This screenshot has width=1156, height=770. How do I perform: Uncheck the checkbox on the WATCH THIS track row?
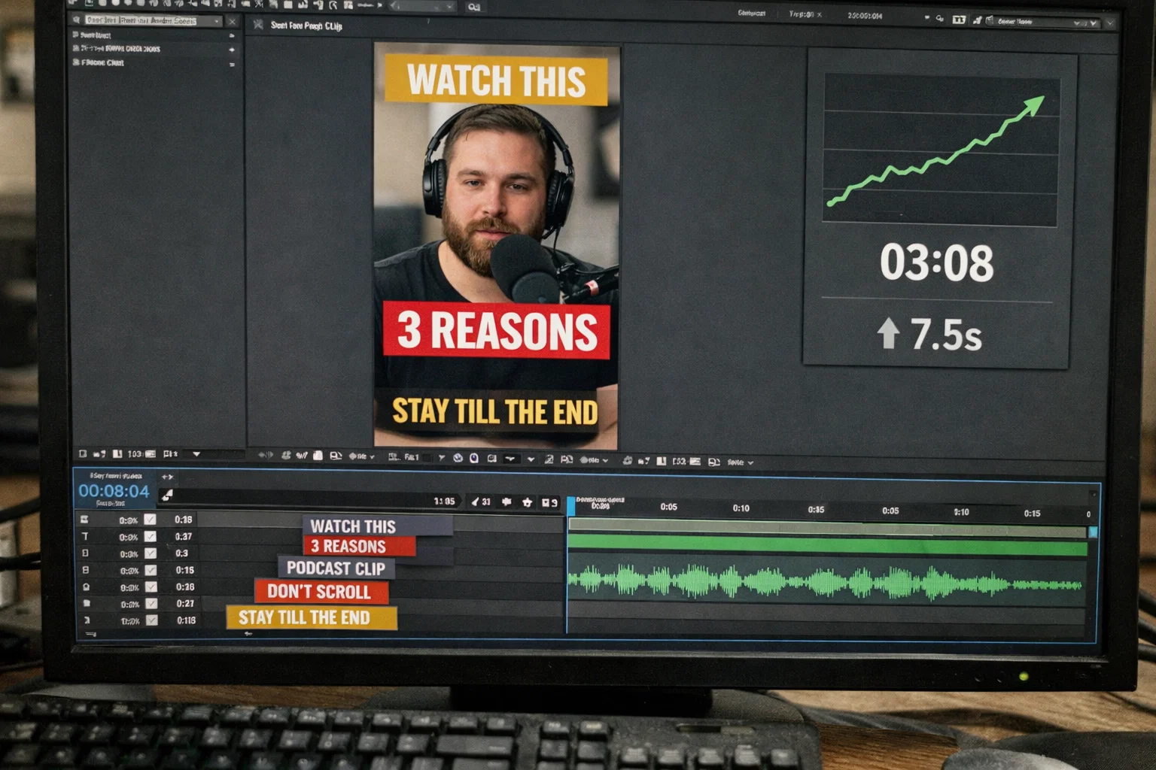point(150,520)
